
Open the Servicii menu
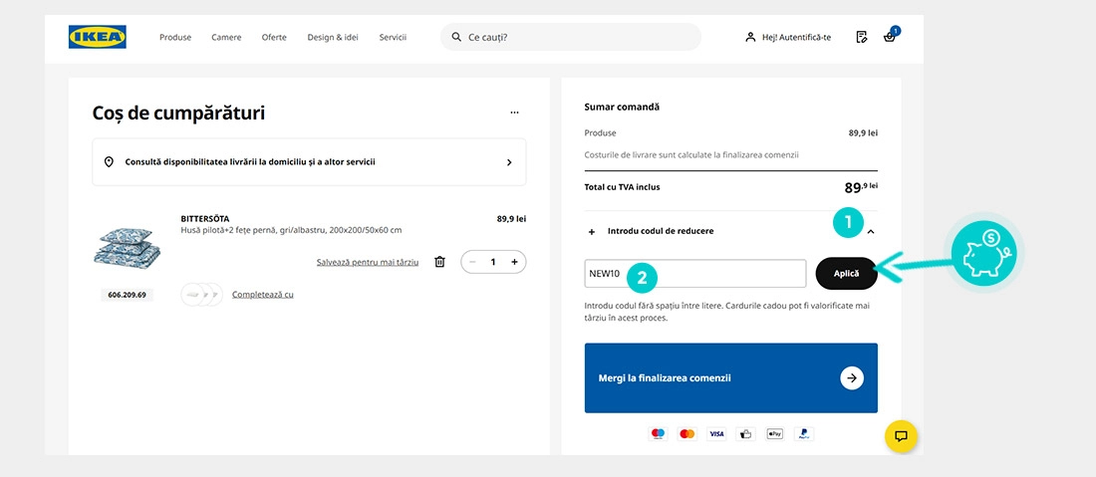393,37
